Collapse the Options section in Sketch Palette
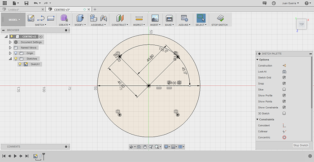 [257, 60]
